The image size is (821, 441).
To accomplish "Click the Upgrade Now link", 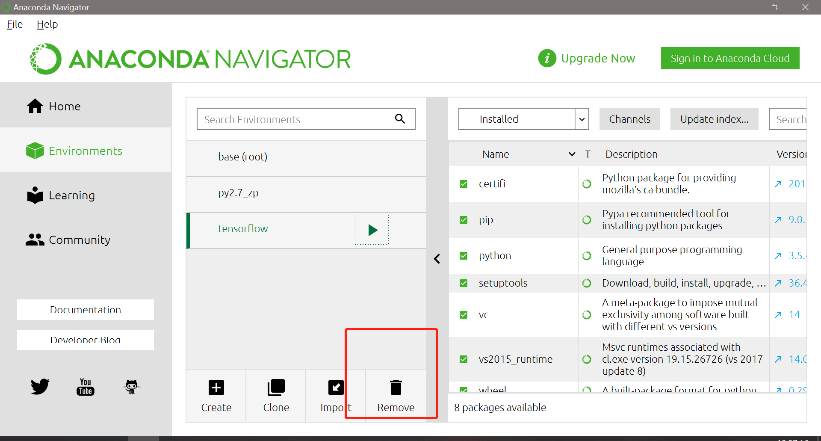I will 598,58.
